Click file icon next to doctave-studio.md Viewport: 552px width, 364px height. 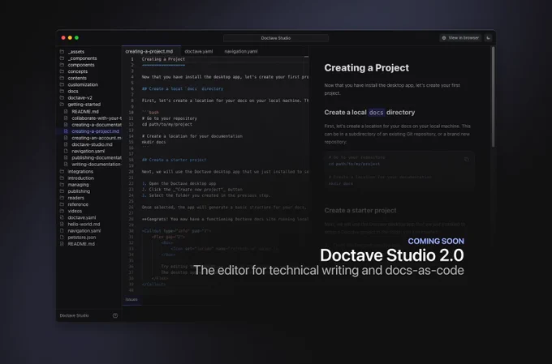pos(66,144)
